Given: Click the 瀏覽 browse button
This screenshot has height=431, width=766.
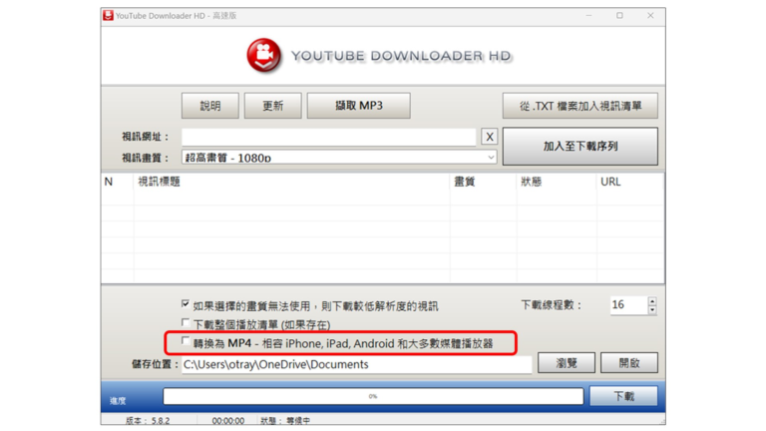Looking at the screenshot, I should click(x=567, y=363).
